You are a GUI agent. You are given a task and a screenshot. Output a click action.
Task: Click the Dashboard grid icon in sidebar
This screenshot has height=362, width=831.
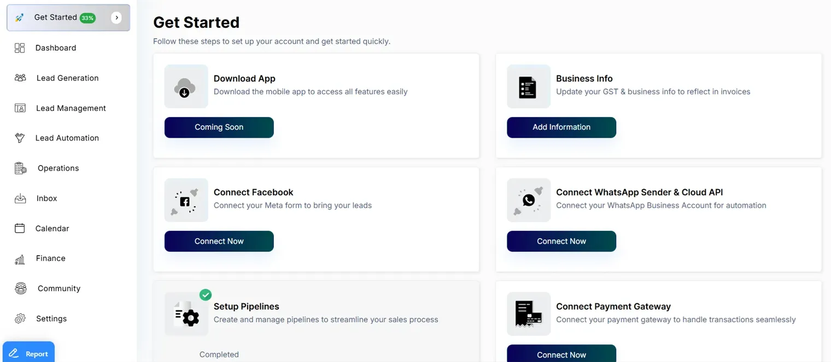pyautogui.click(x=20, y=48)
